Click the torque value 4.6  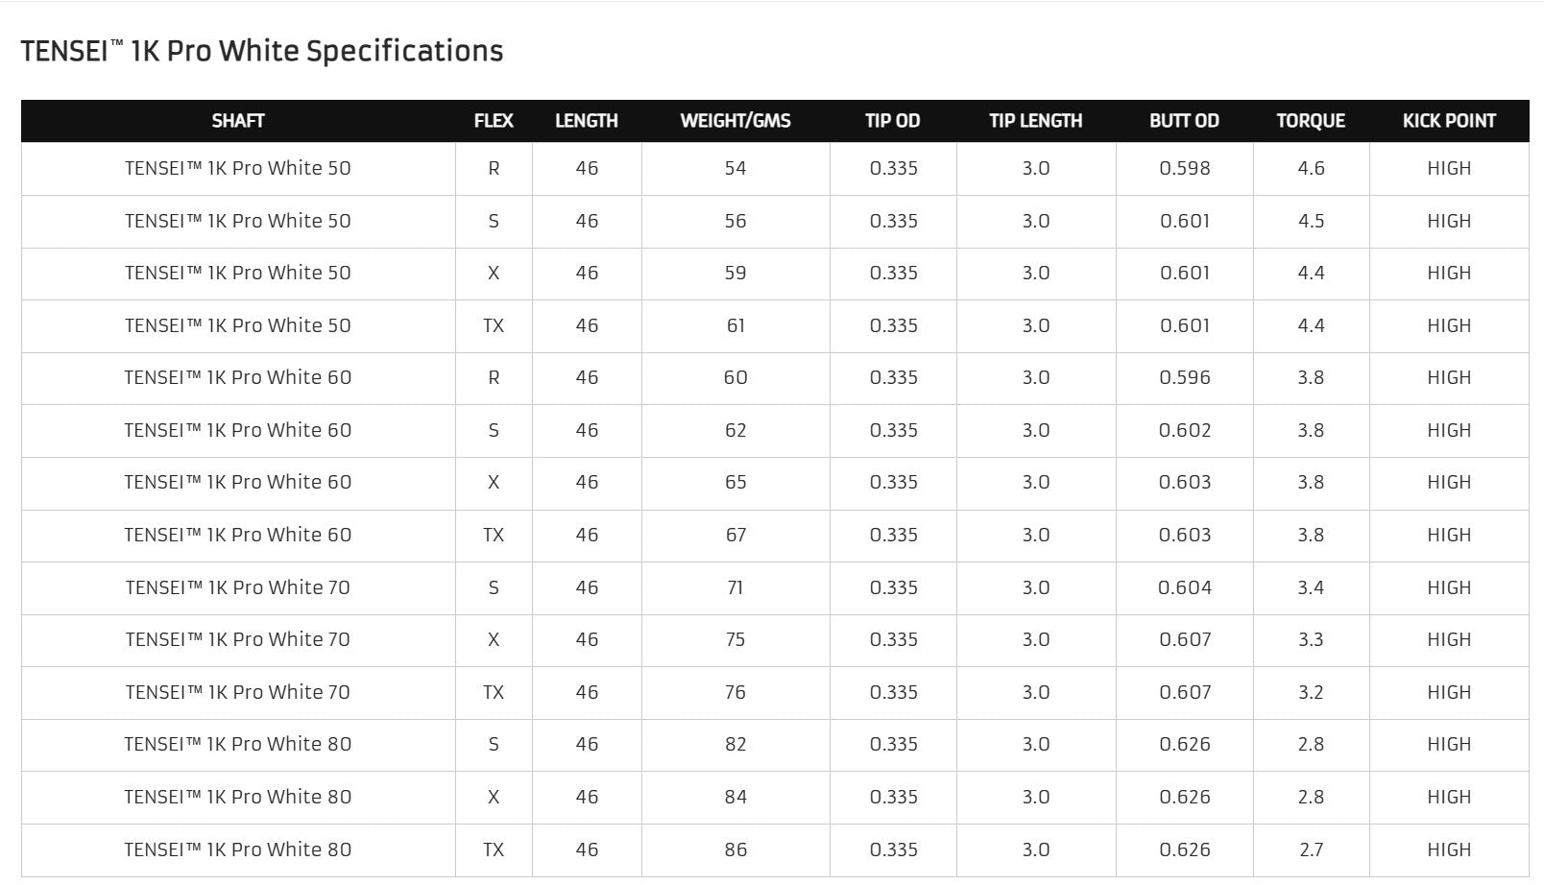1311,169
